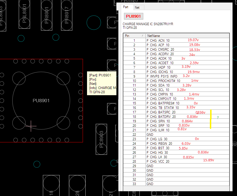Click the yellow PU8901 info tooltip
237x196 pixels.
pos(101,83)
